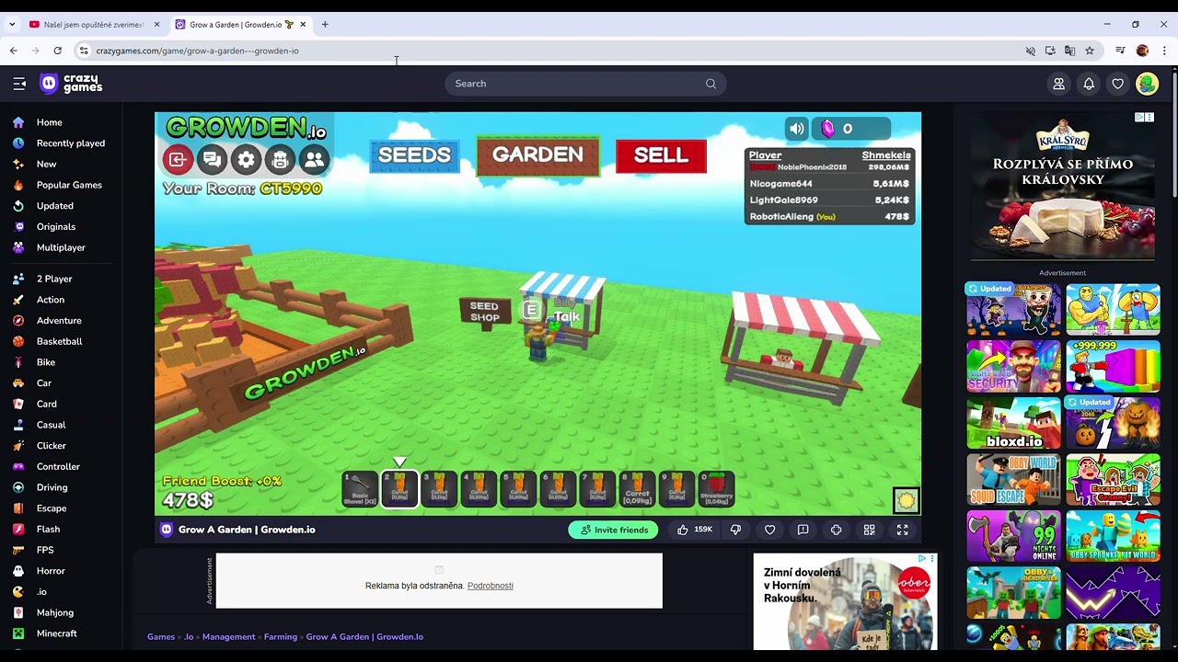Open the hamburger sidebar menu

pyautogui.click(x=19, y=84)
